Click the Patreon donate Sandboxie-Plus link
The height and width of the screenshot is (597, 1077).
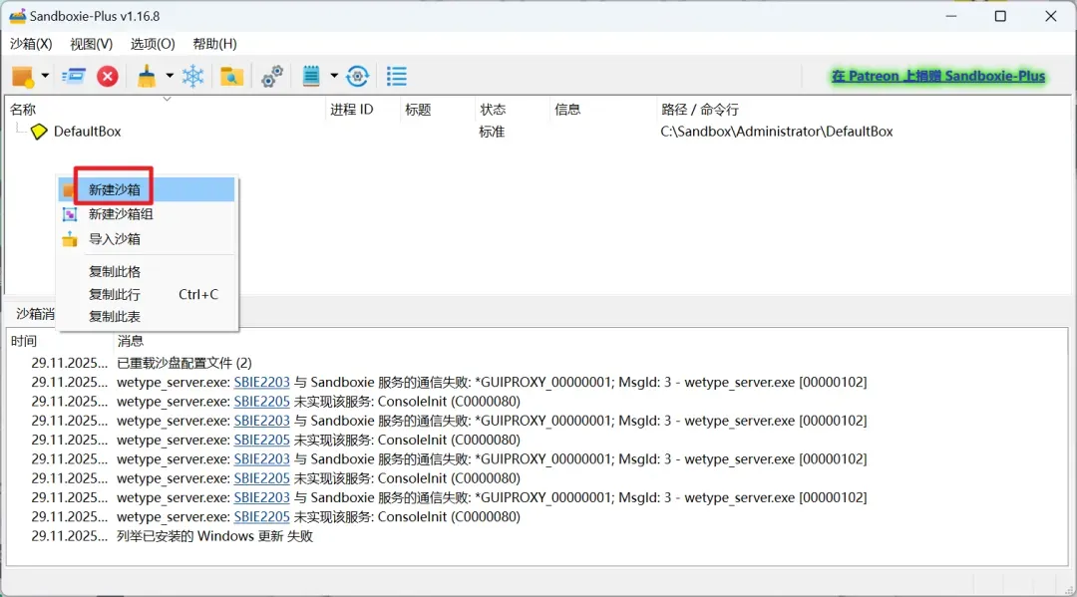(x=938, y=76)
